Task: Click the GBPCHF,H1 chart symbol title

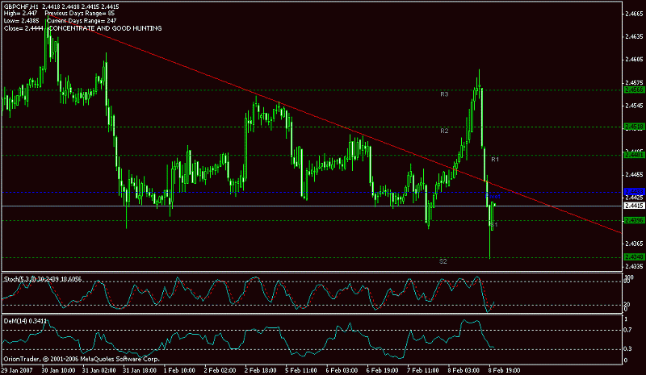Action: click(x=21, y=6)
